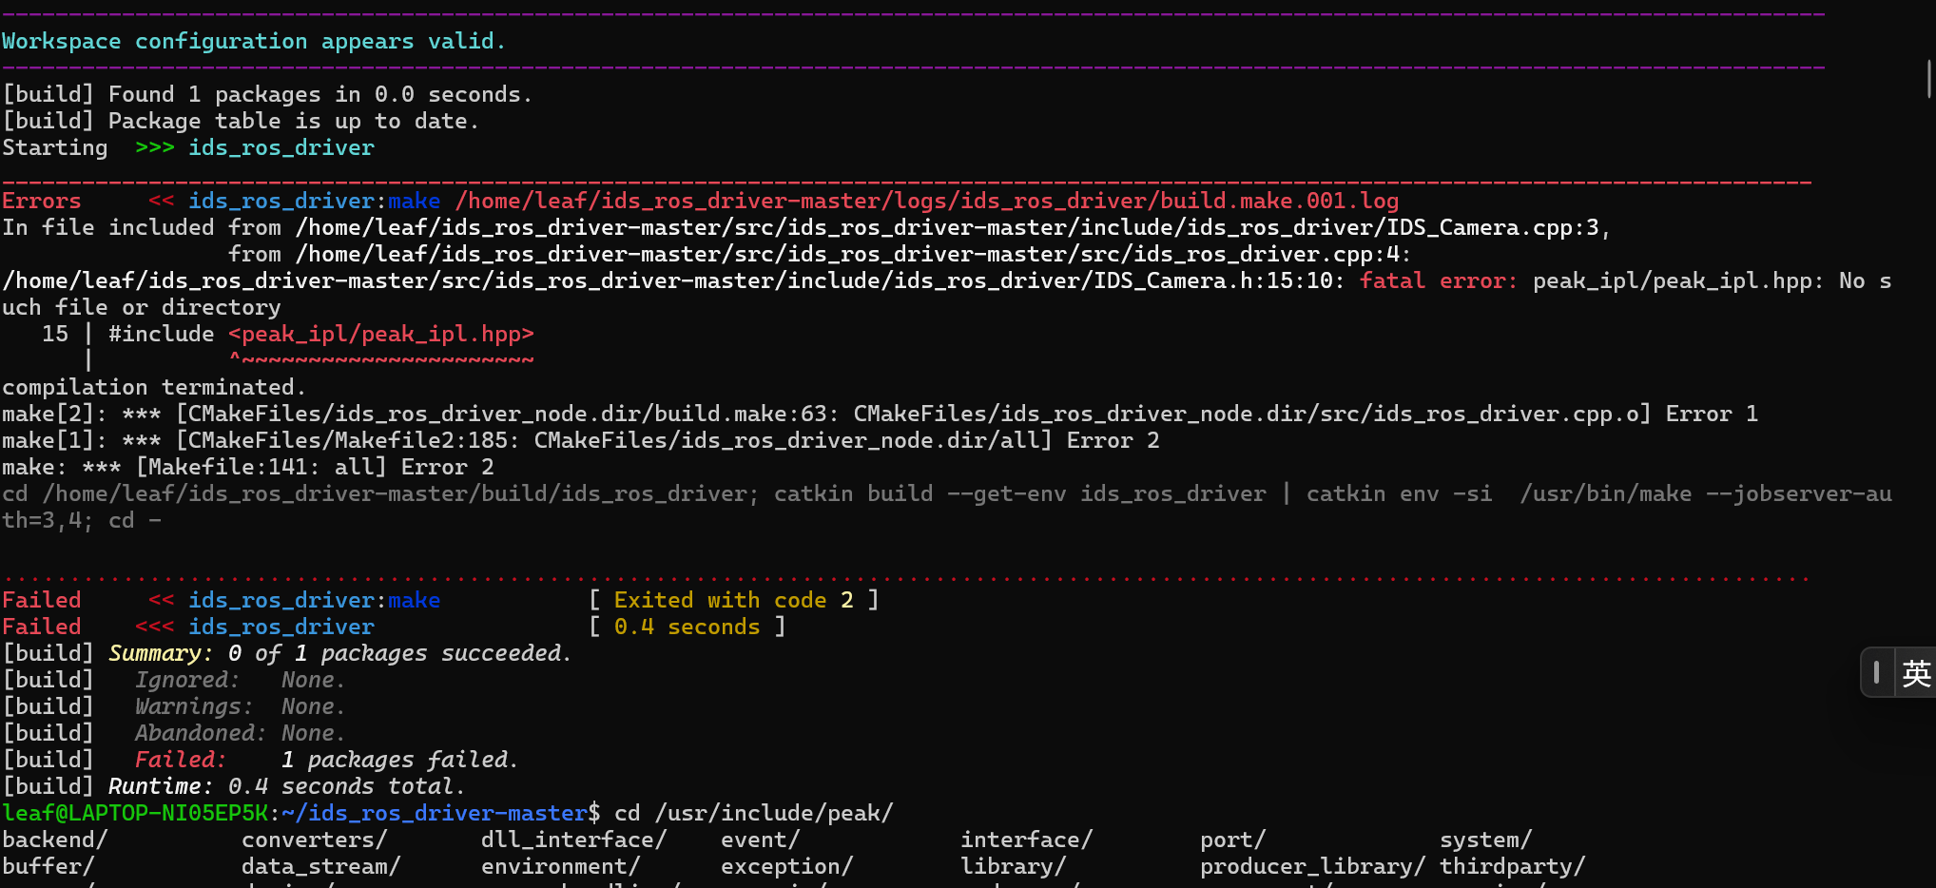Viewport: 1936px width, 888px height.
Task: Click the 'environment/' completion entry
Action: point(561,867)
